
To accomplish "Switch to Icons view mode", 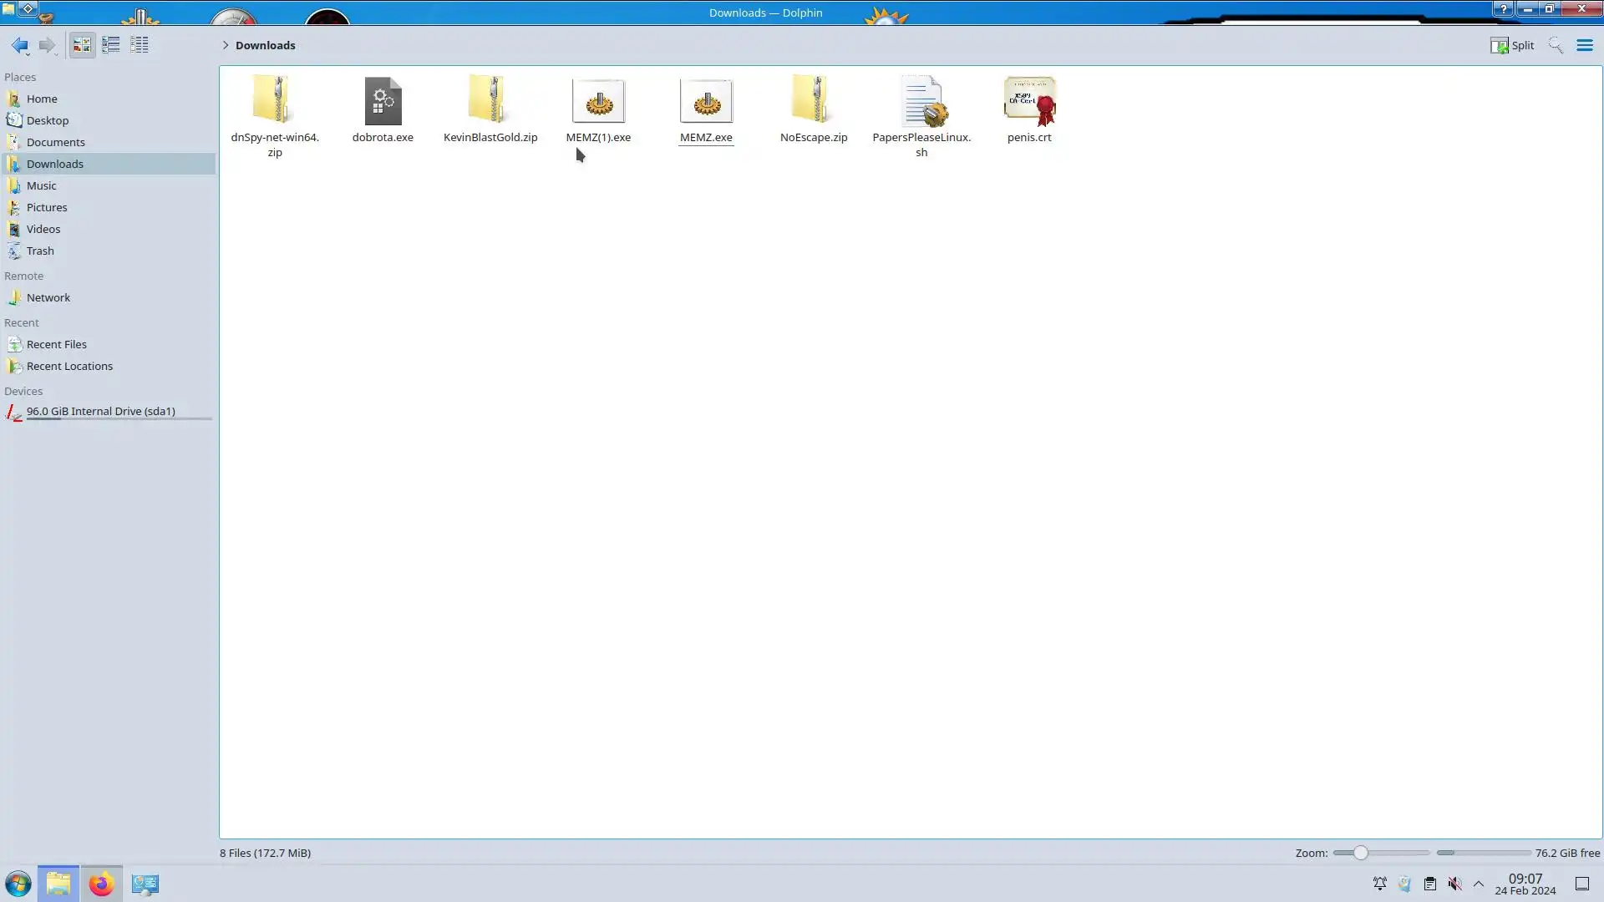I will (x=82, y=45).
